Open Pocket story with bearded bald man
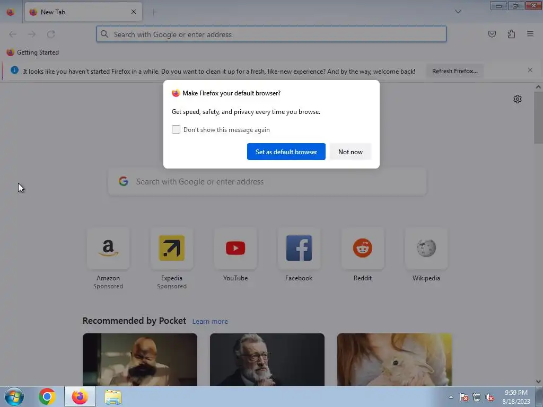The image size is (543, 407). [140, 360]
